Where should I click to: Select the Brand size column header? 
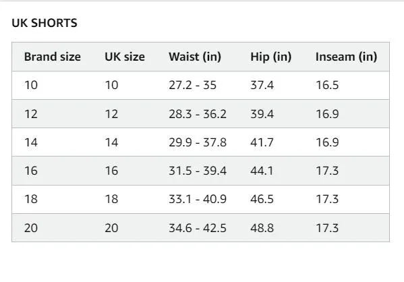pyautogui.click(x=53, y=57)
